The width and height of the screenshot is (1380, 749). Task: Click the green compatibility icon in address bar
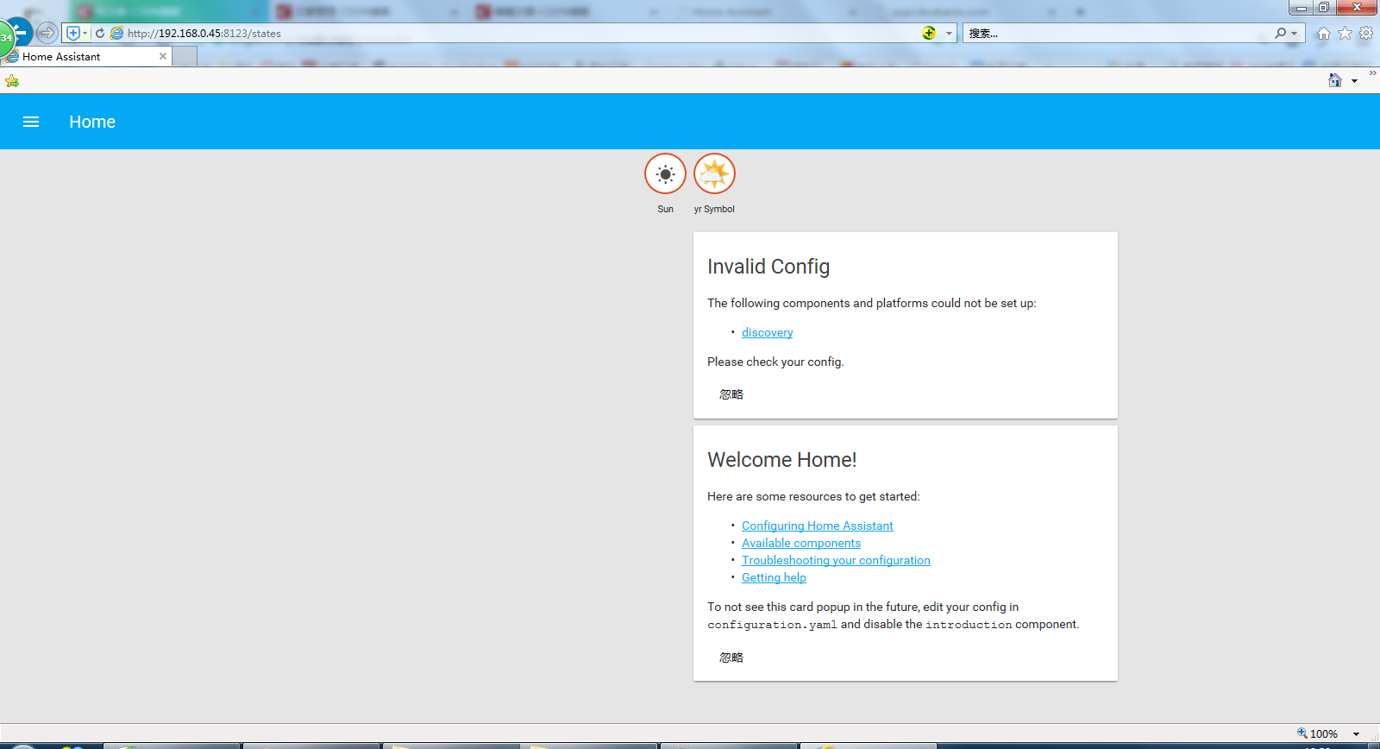[x=929, y=33]
